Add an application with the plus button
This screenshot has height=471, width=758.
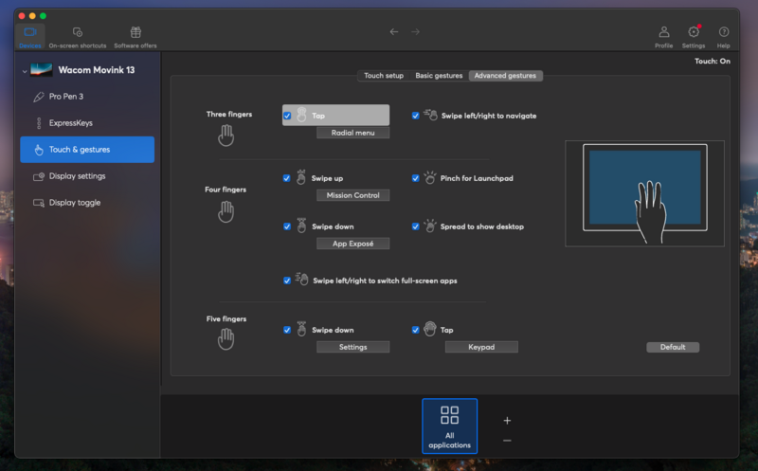click(x=507, y=420)
